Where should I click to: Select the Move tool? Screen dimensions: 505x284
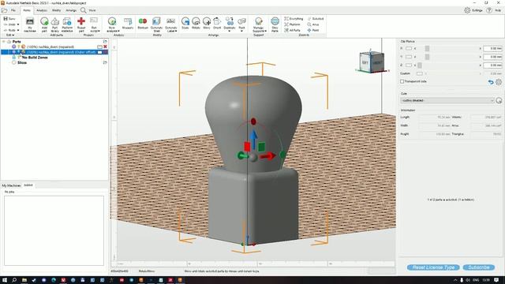(x=207, y=23)
